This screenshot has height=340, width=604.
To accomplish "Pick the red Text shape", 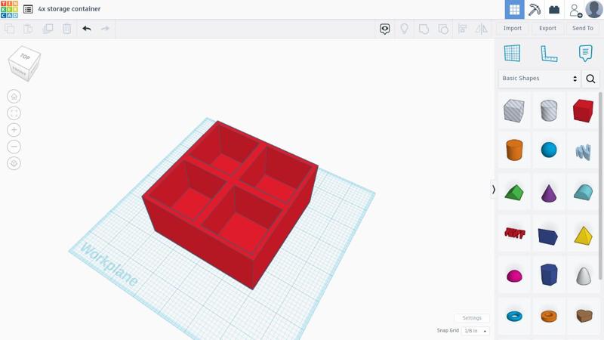I will click(515, 233).
